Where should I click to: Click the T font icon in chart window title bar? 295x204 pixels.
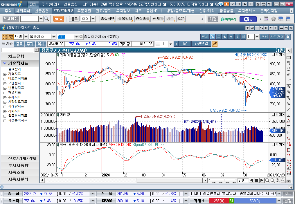click(257, 28)
